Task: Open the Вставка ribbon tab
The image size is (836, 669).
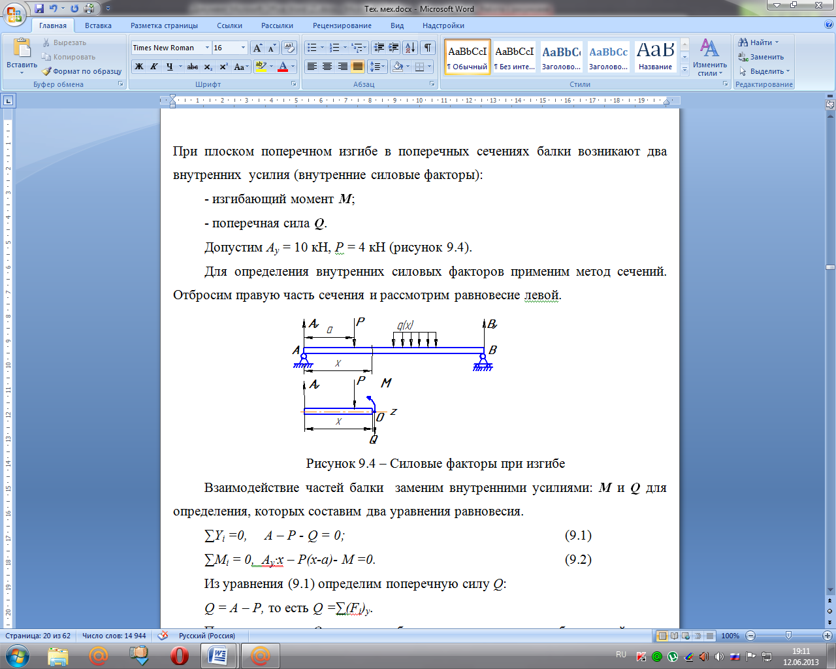Action: 98,25
